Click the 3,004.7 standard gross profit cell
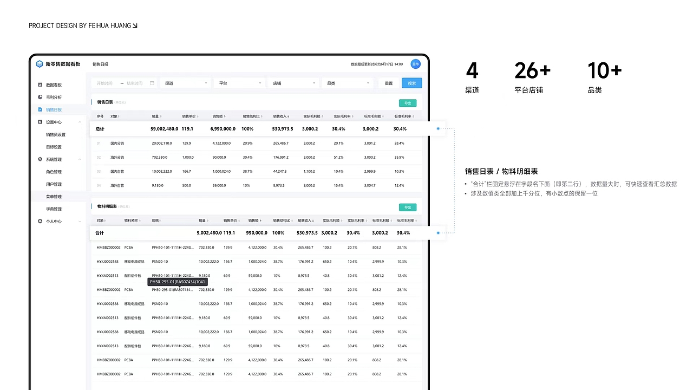Image resolution: width=693 pixels, height=390 pixels. coord(370,186)
